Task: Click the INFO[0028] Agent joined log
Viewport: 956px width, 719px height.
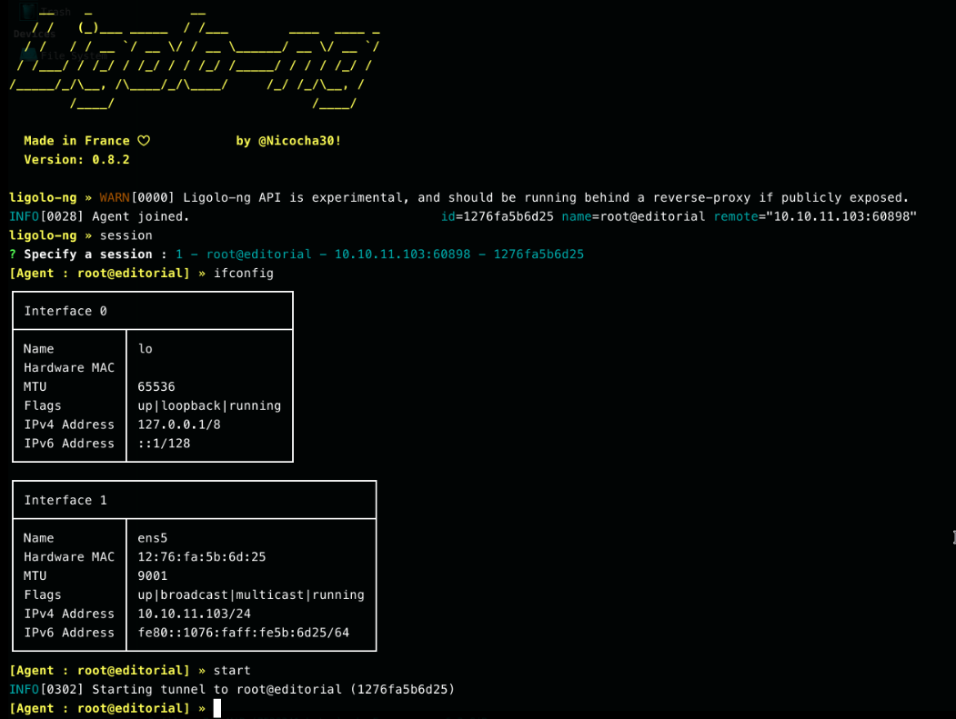Action: click(x=99, y=216)
